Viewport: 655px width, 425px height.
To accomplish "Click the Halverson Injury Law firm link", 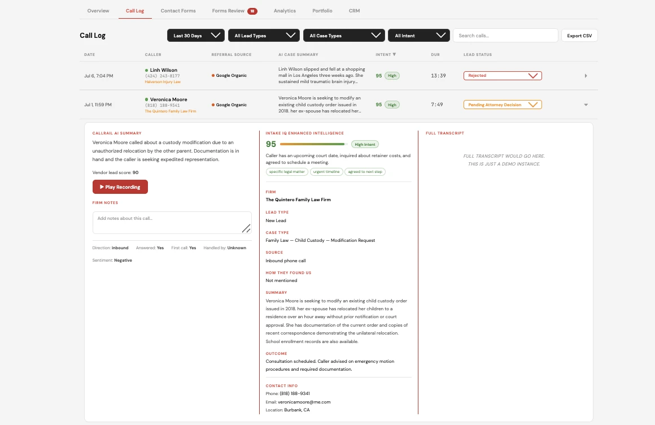I will [163, 82].
